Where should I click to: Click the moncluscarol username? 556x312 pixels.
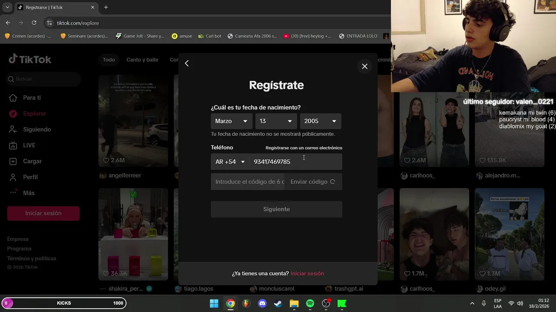point(276,289)
